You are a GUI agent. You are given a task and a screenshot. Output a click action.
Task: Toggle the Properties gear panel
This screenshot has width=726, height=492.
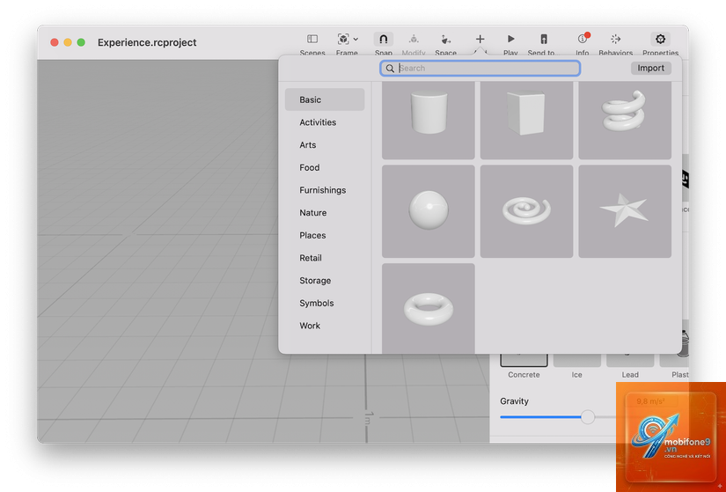point(660,39)
